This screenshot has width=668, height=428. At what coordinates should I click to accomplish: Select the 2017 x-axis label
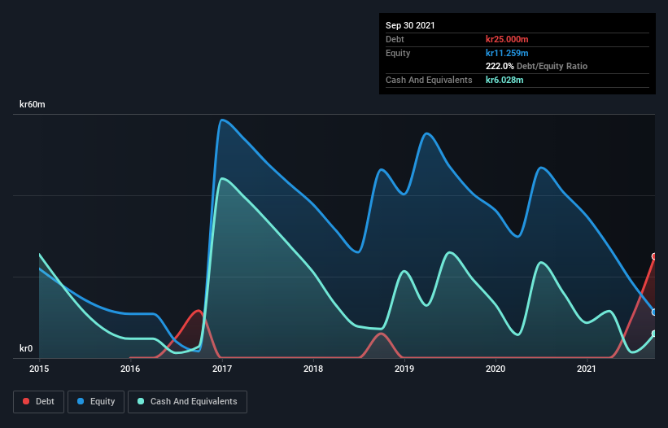coord(222,369)
